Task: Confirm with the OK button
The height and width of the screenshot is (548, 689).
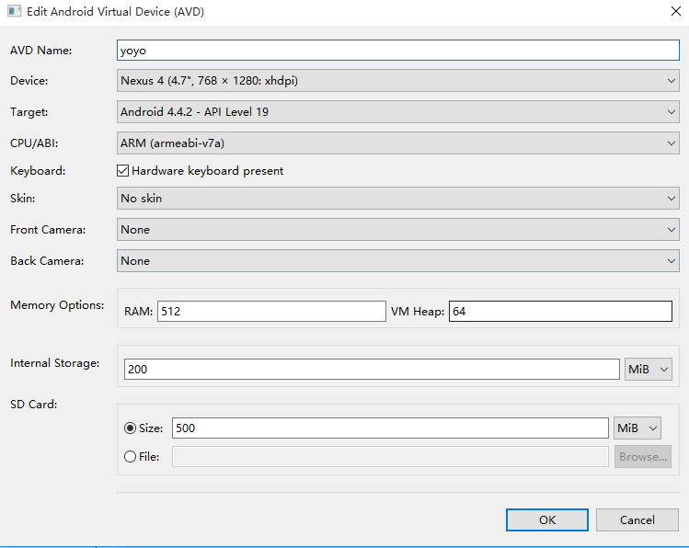Action: coord(547,520)
